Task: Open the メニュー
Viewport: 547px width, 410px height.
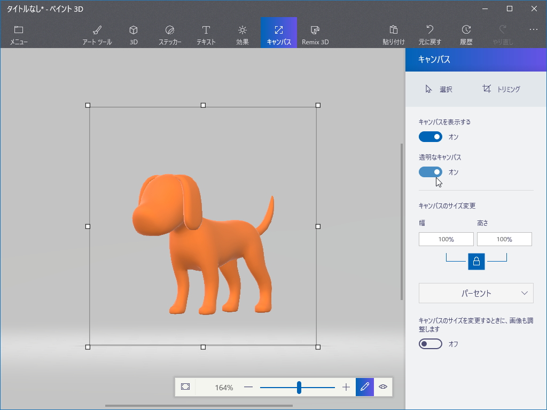Action: click(x=19, y=32)
